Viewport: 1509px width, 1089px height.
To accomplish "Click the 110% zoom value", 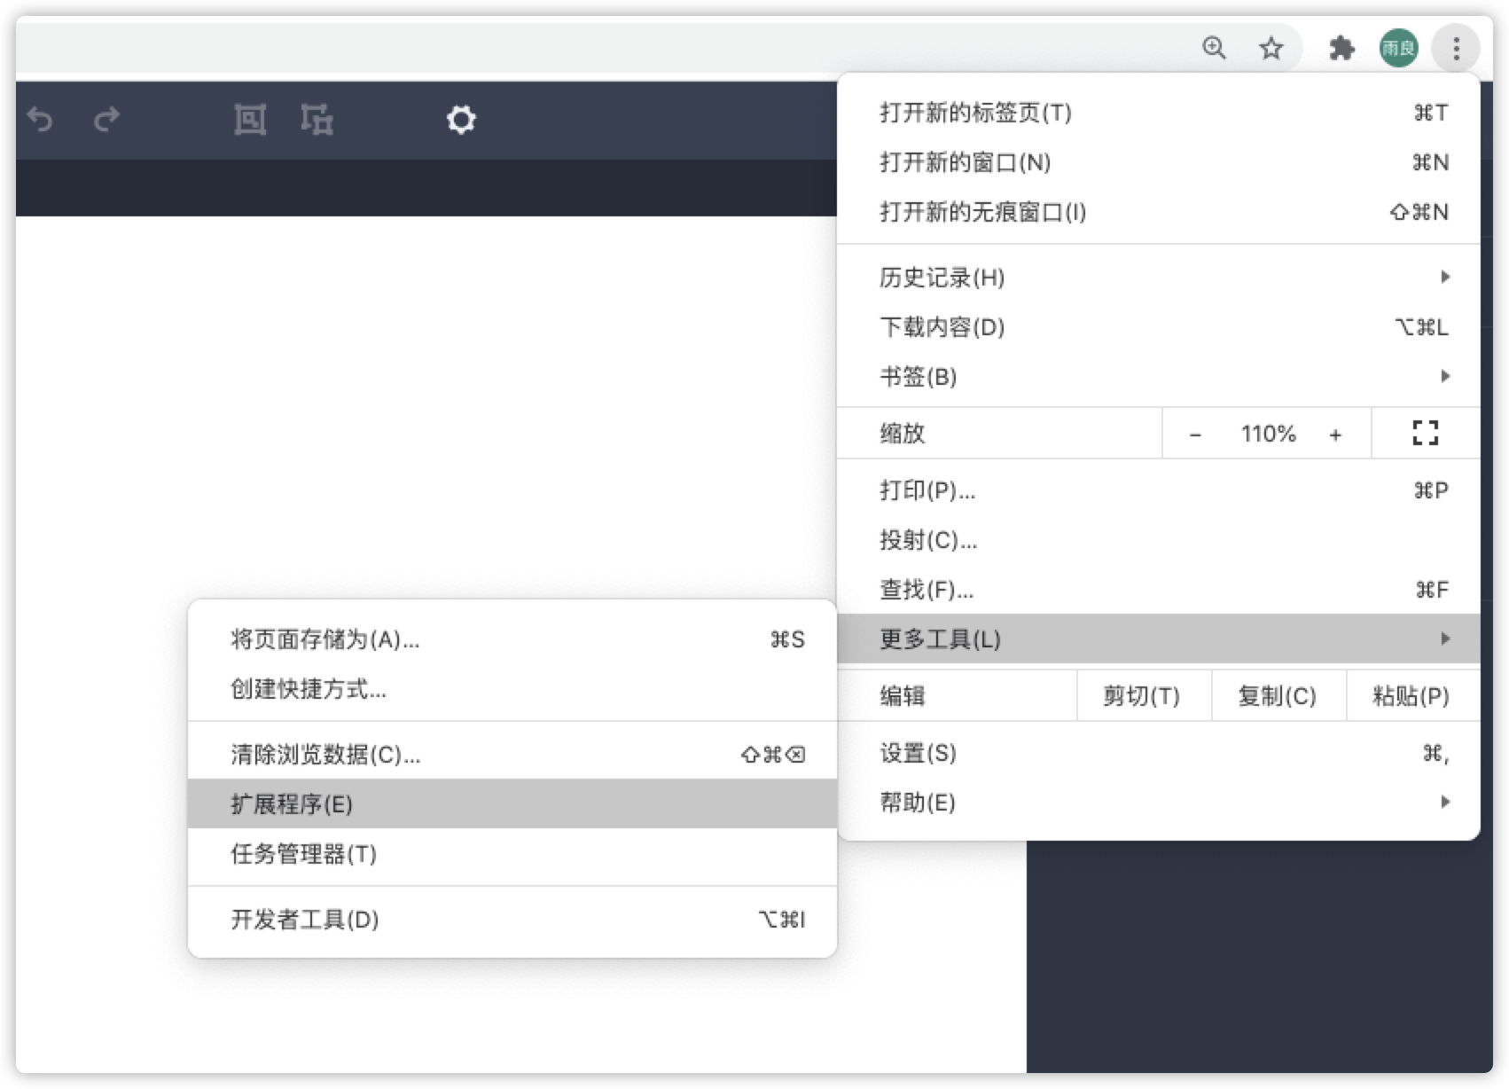I will [1268, 434].
